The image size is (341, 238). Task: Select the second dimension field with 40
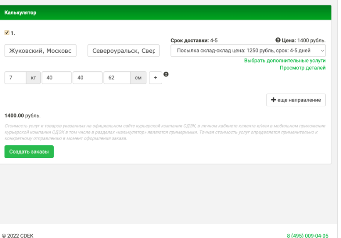coord(87,78)
